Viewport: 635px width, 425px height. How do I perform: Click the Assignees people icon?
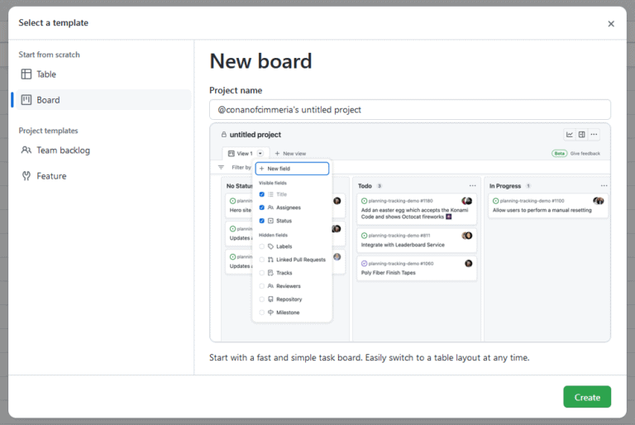tap(270, 208)
